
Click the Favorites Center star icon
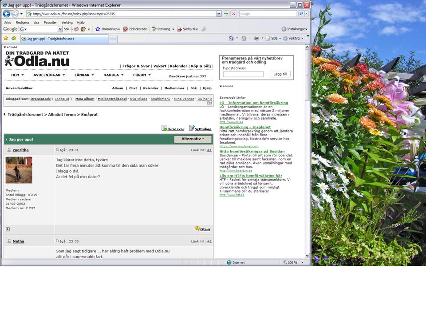(x=6, y=39)
